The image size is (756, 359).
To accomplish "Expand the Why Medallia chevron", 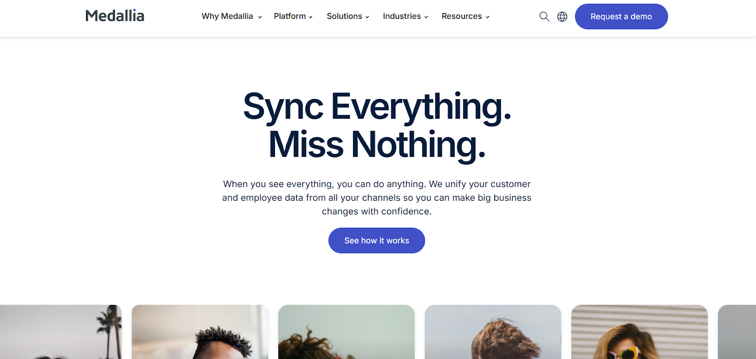I will tap(260, 17).
